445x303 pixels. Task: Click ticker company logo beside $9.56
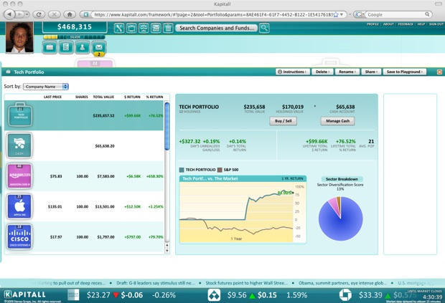[x=214, y=295]
